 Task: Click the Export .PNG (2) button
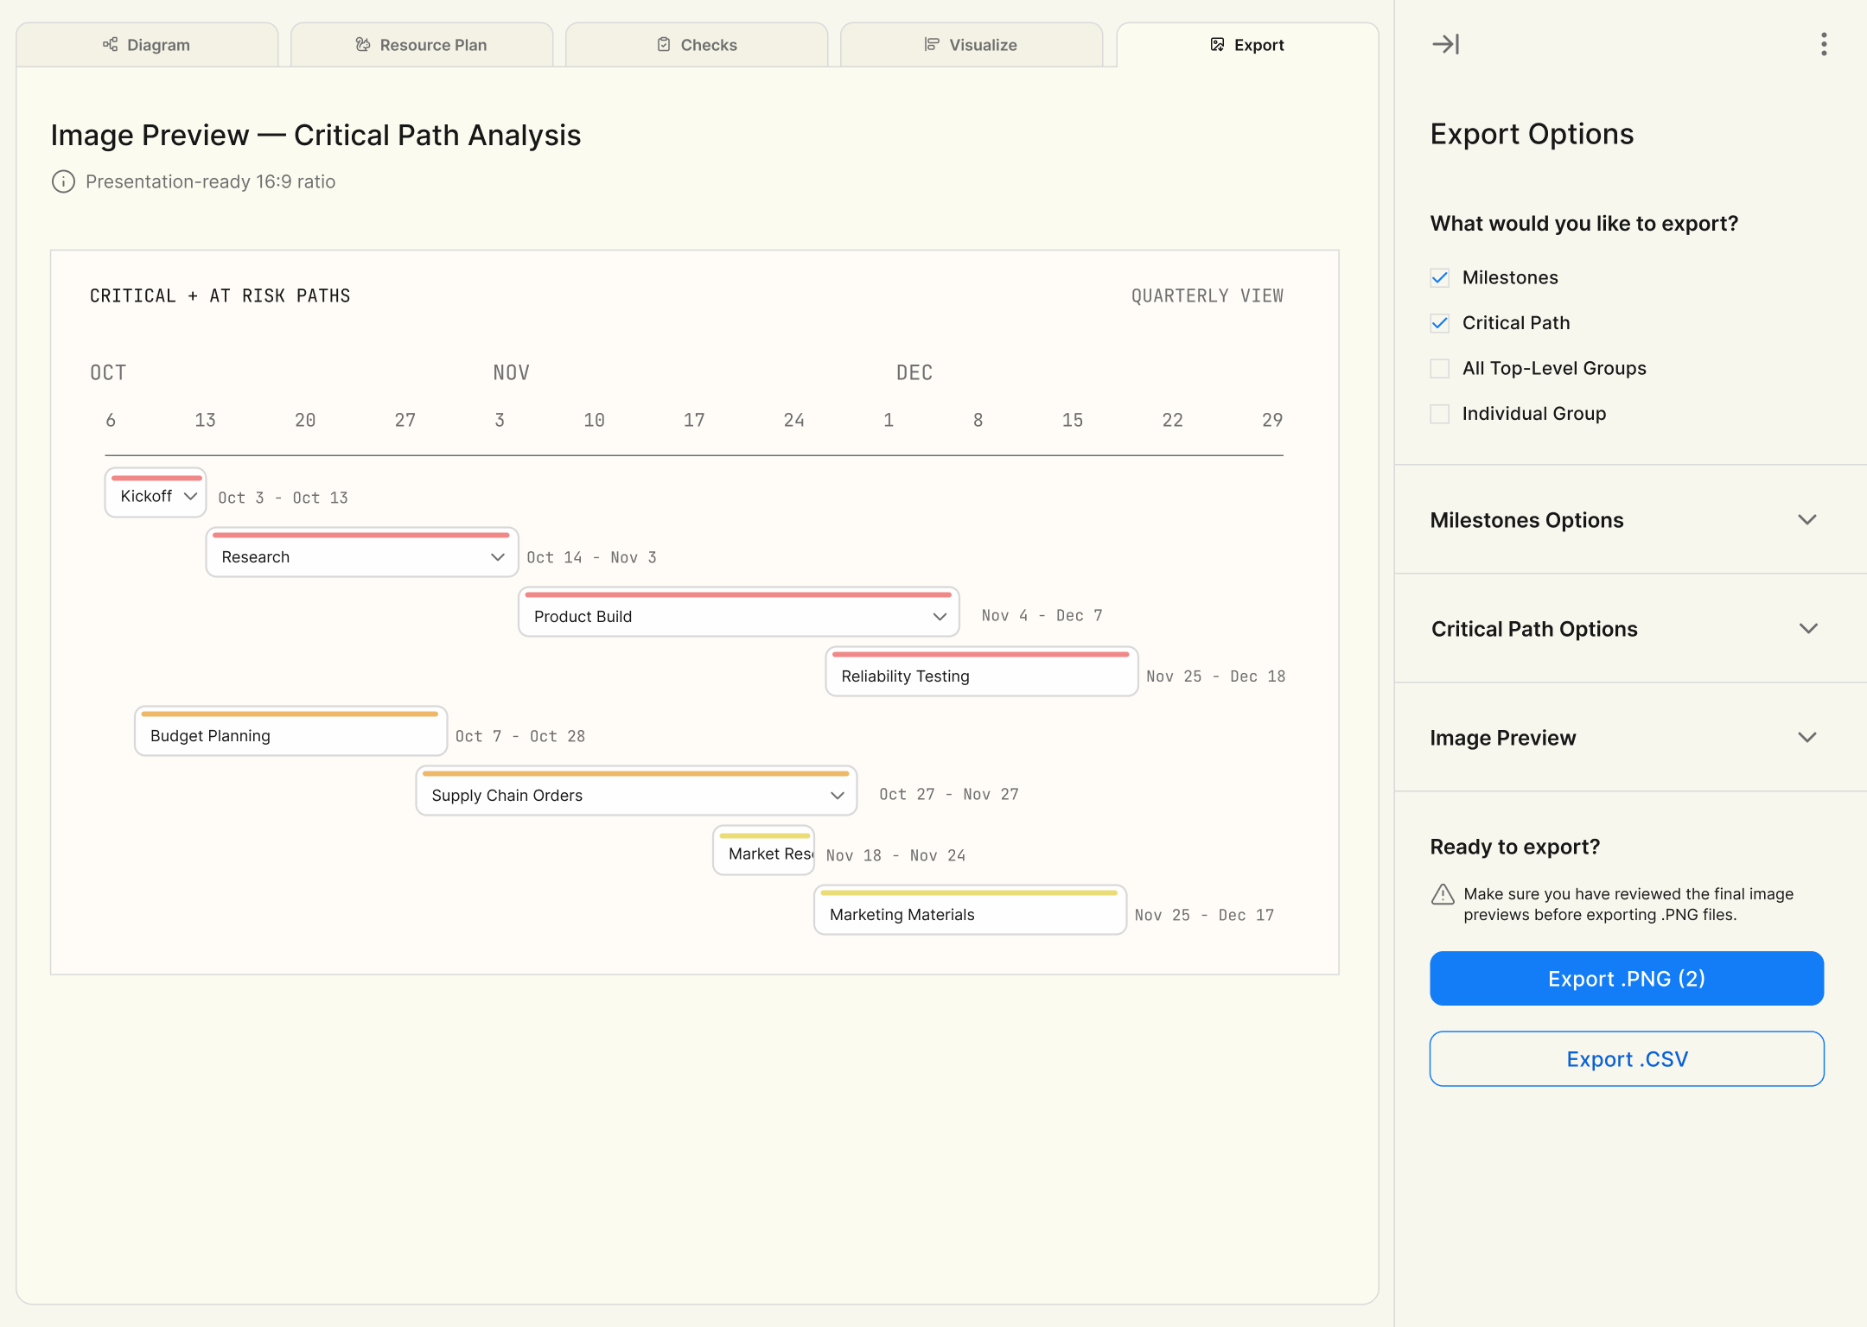coord(1627,979)
